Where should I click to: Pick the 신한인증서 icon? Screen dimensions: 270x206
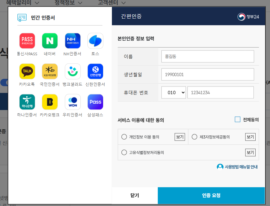pos(95,71)
